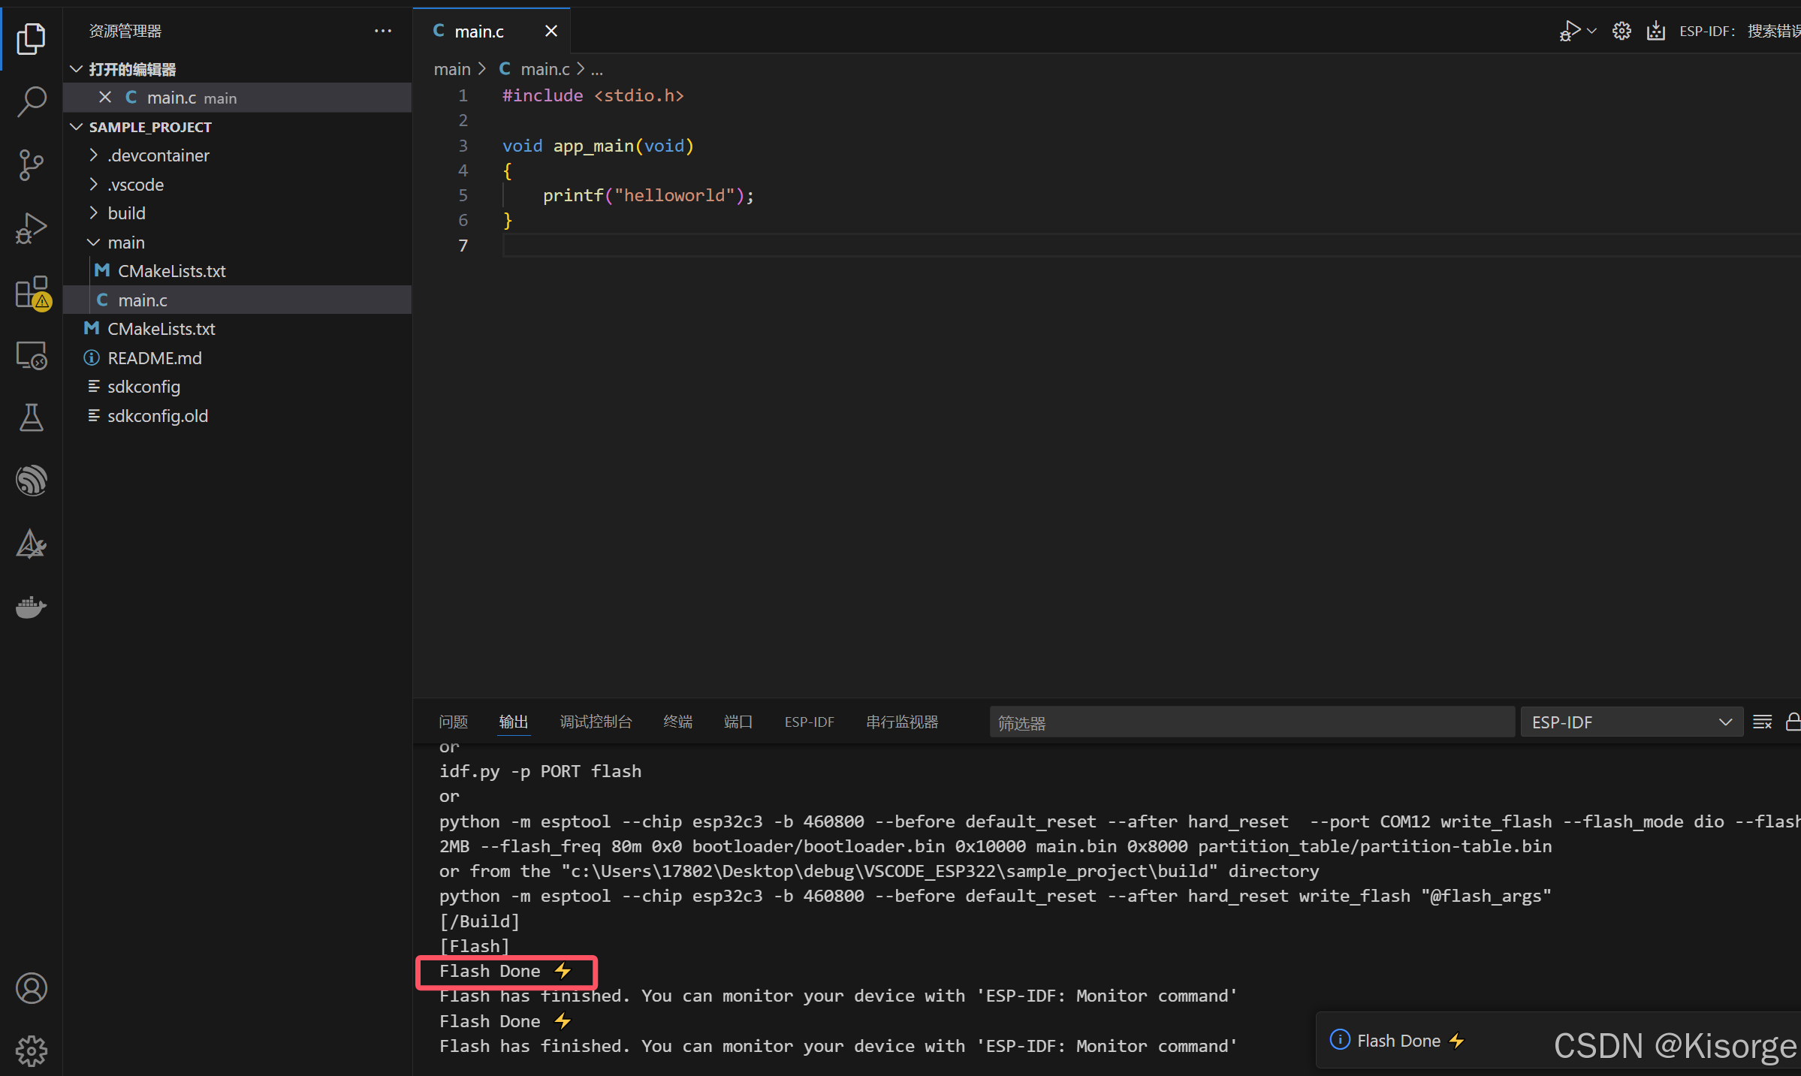The width and height of the screenshot is (1801, 1076).
Task: Click the ESP-IDF search errors toolbar label
Action: (x=1739, y=31)
